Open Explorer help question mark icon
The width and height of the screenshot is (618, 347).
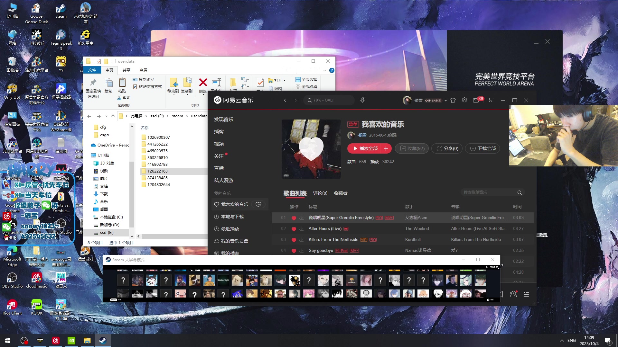pyautogui.click(x=332, y=70)
